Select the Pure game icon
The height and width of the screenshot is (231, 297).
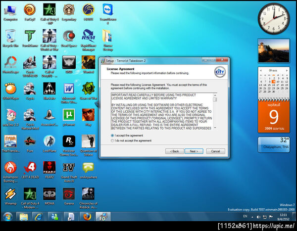point(30,144)
